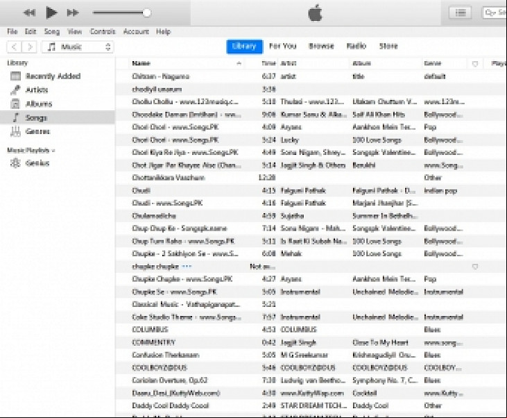507x418 pixels.
Task: Click the artist Falguni Pathak in Chudi row
Action: [303, 190]
